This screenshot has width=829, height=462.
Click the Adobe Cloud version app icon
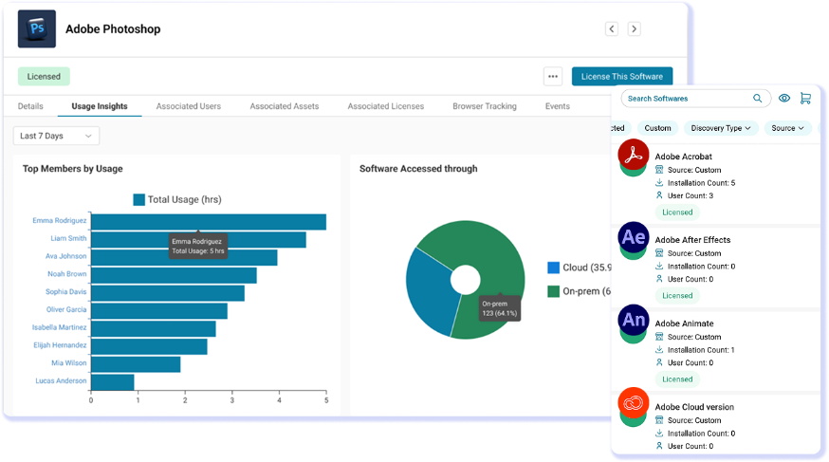(634, 405)
